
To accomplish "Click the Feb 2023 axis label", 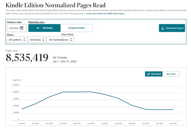I will point(36,123).
